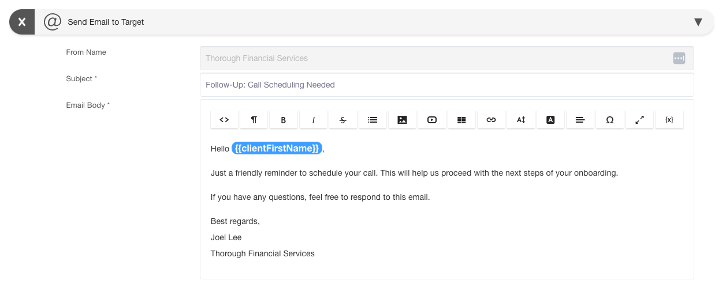The image size is (726, 307).
Task: Toggle strikethrough formatting
Action: (343, 120)
